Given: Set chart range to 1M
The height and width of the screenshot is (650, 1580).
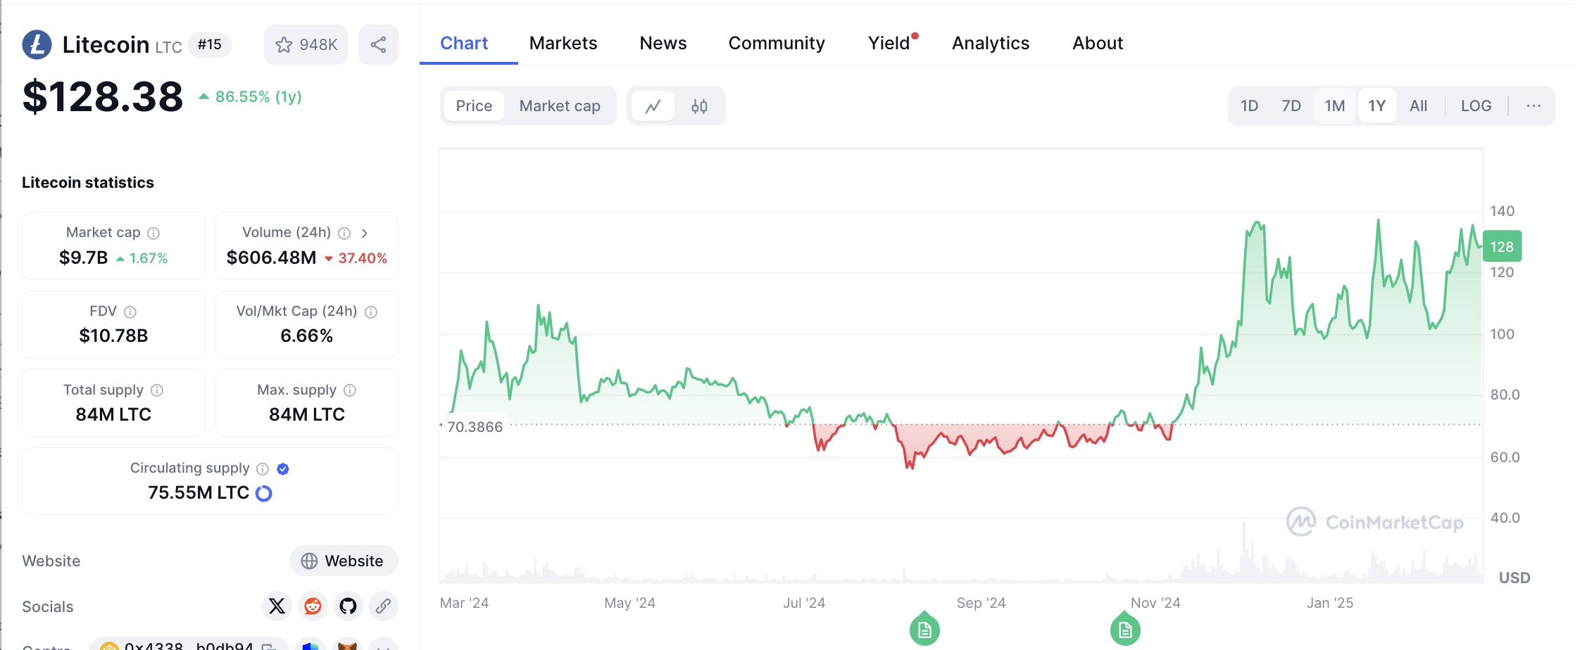Looking at the screenshot, I should click(1334, 106).
